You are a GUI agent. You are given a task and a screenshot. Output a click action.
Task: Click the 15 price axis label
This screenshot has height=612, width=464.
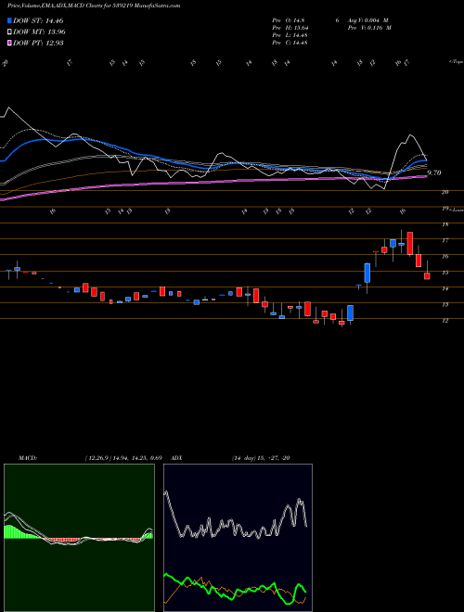(x=445, y=273)
